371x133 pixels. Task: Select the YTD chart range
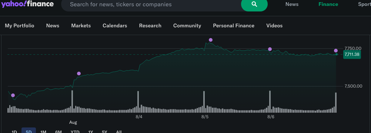75,131
